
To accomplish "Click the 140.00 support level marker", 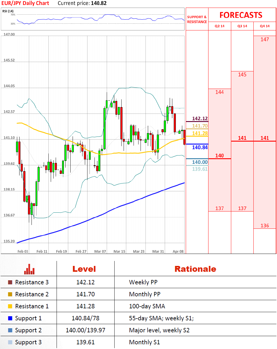I will tap(200, 162).
